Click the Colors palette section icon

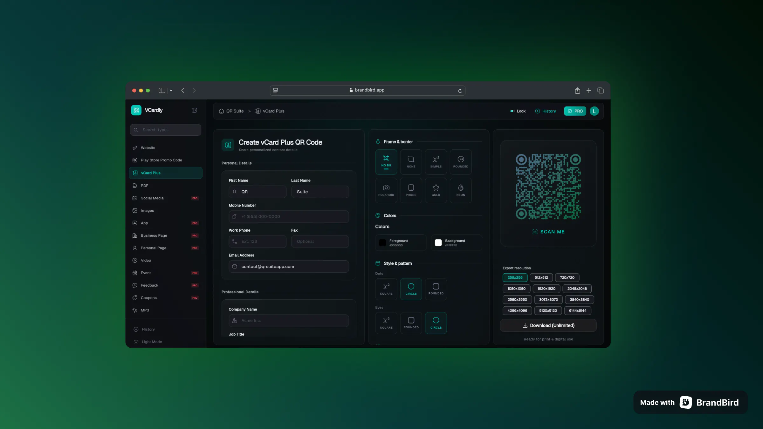[378, 215]
